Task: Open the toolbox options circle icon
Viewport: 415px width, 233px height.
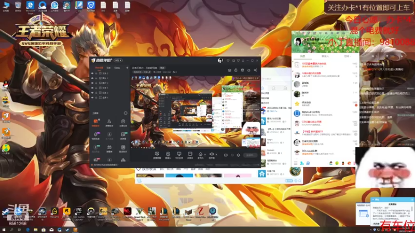Action: (126, 113)
